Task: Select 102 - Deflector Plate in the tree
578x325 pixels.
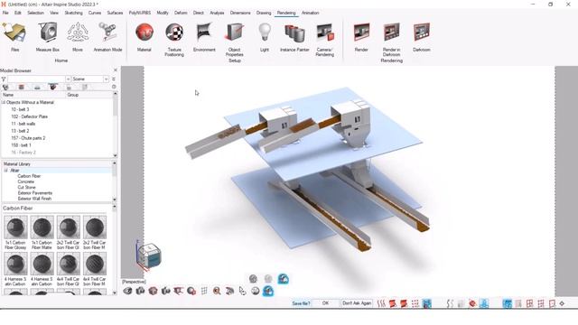Action: click(x=29, y=116)
